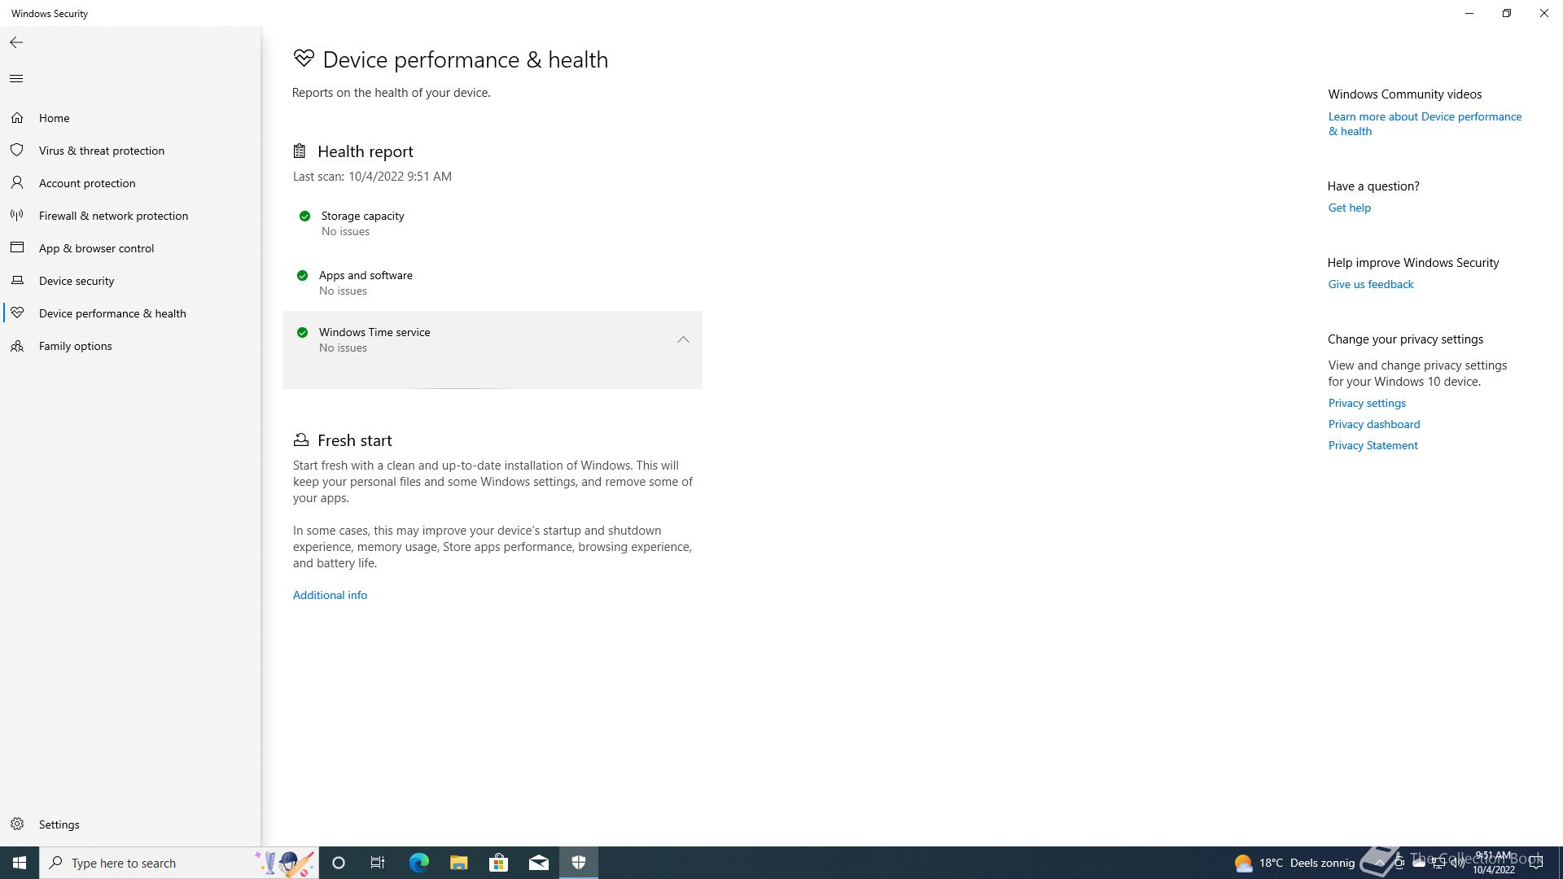Click the green check beside Storage capacity

coord(304,216)
